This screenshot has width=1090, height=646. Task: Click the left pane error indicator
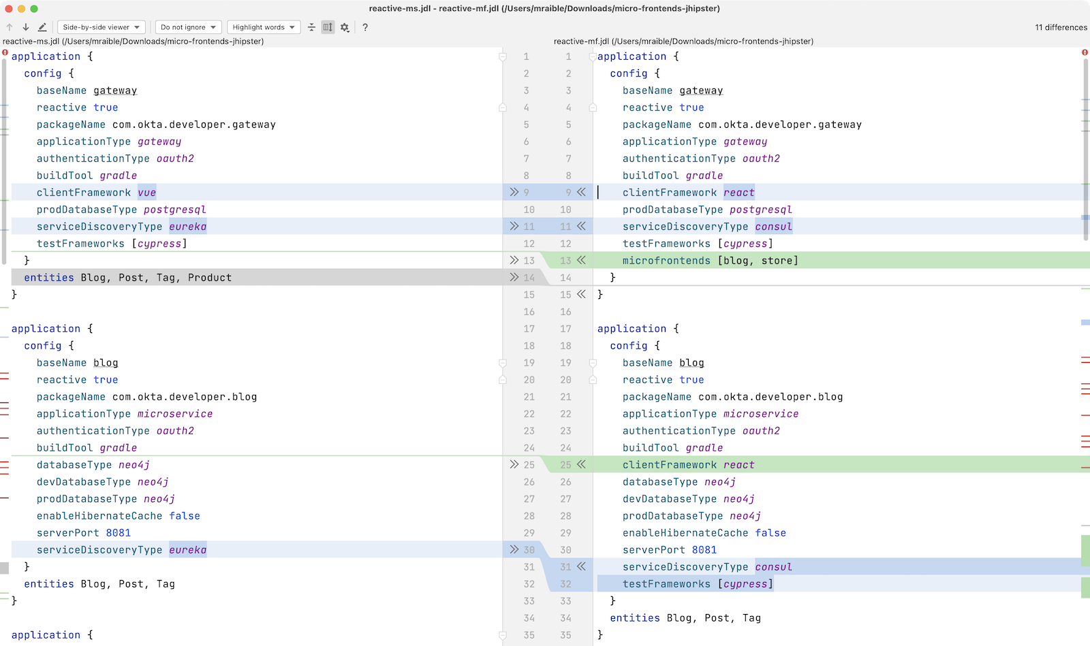pos(5,52)
